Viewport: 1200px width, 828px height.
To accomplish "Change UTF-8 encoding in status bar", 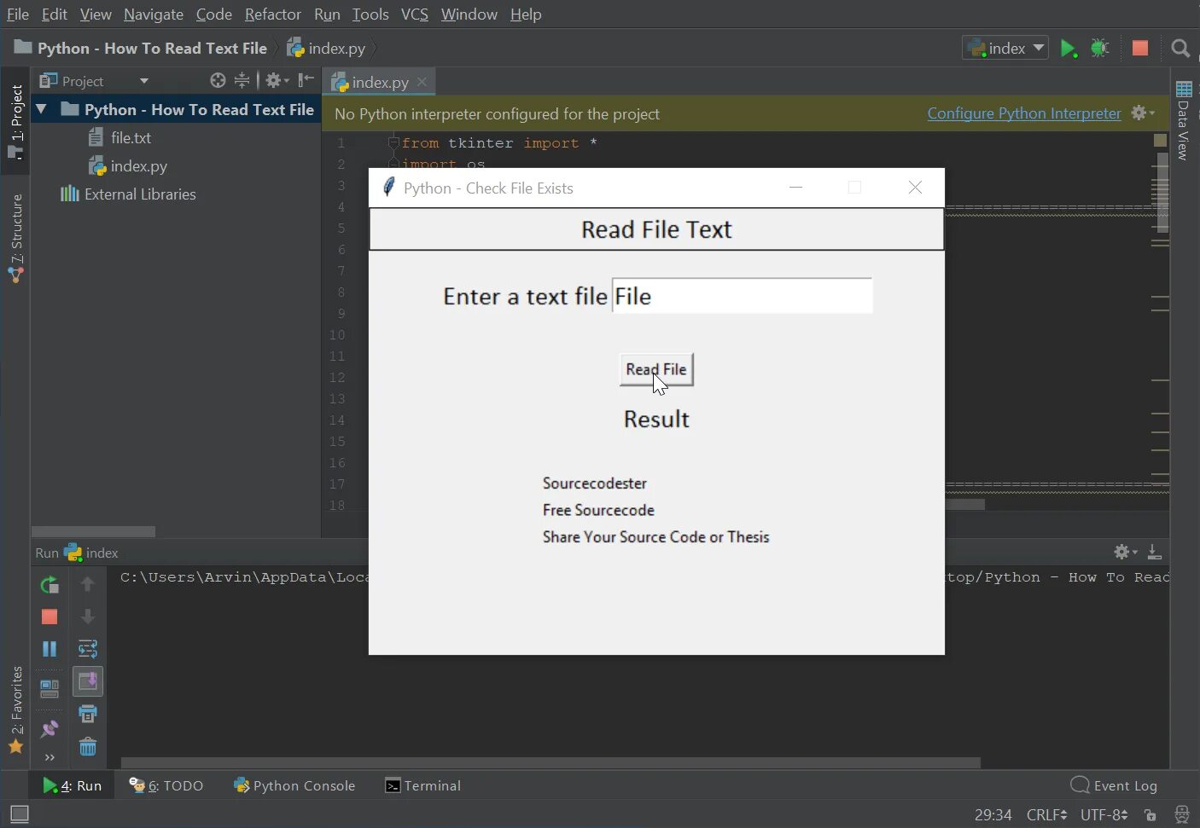I will (1104, 815).
